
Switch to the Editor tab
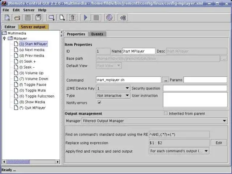click(x=10, y=27)
